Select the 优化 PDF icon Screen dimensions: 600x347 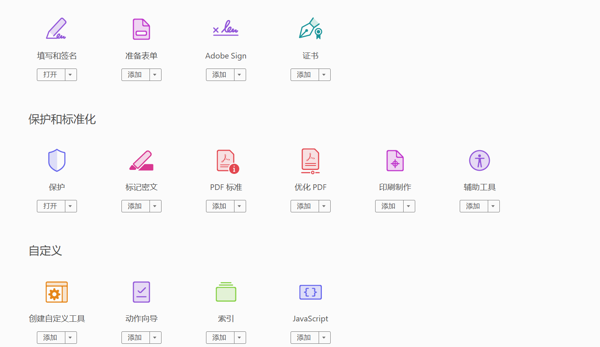point(310,161)
